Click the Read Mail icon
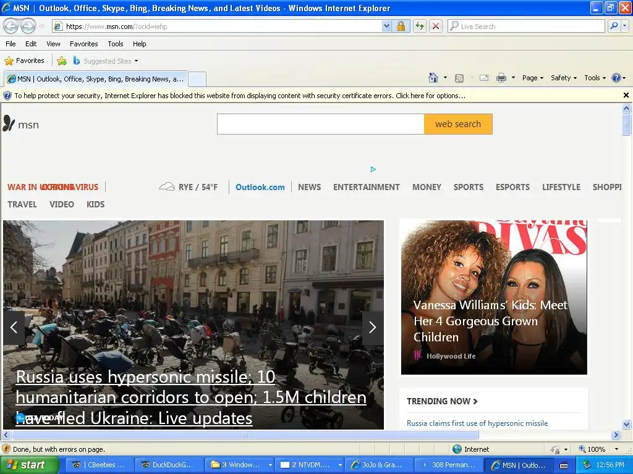The image size is (633, 474). [x=484, y=78]
